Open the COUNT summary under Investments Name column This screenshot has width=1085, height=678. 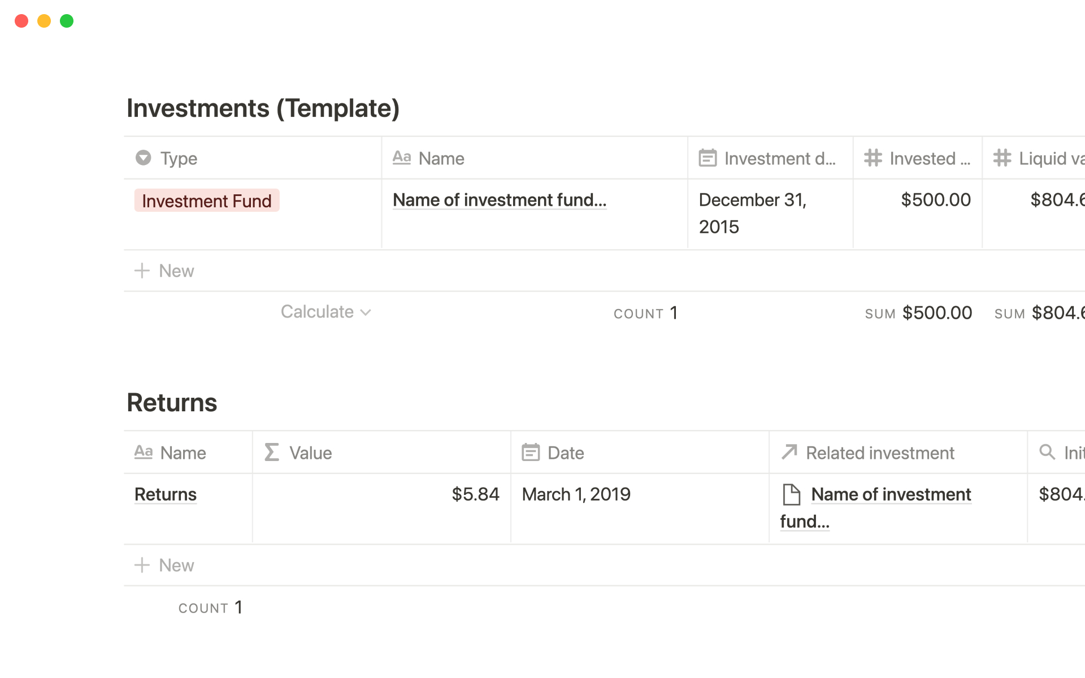pos(645,313)
